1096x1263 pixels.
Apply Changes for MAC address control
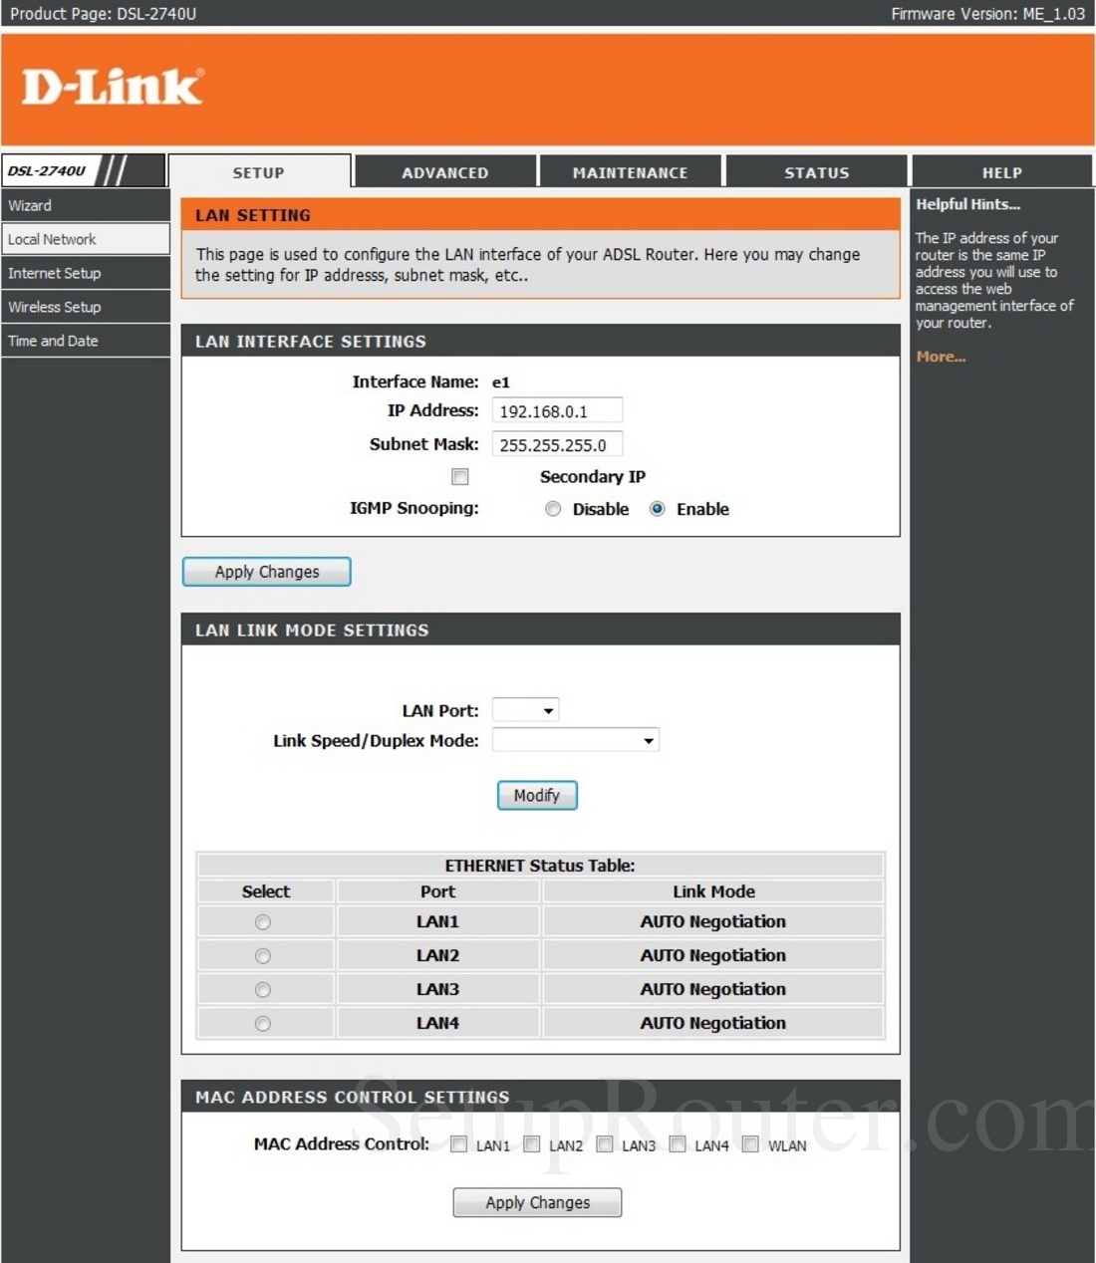click(x=537, y=1202)
